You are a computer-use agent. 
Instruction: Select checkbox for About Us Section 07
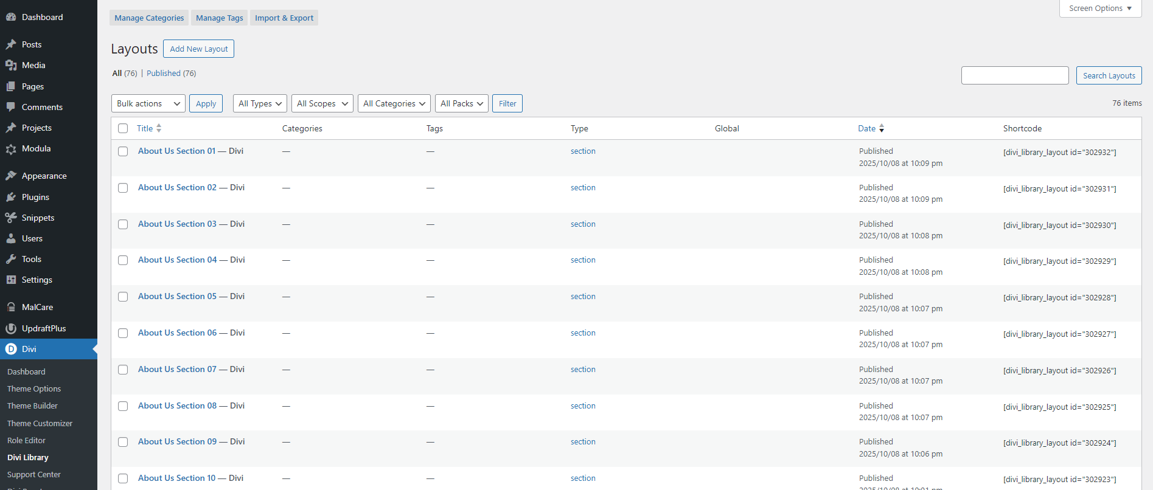[x=123, y=370]
